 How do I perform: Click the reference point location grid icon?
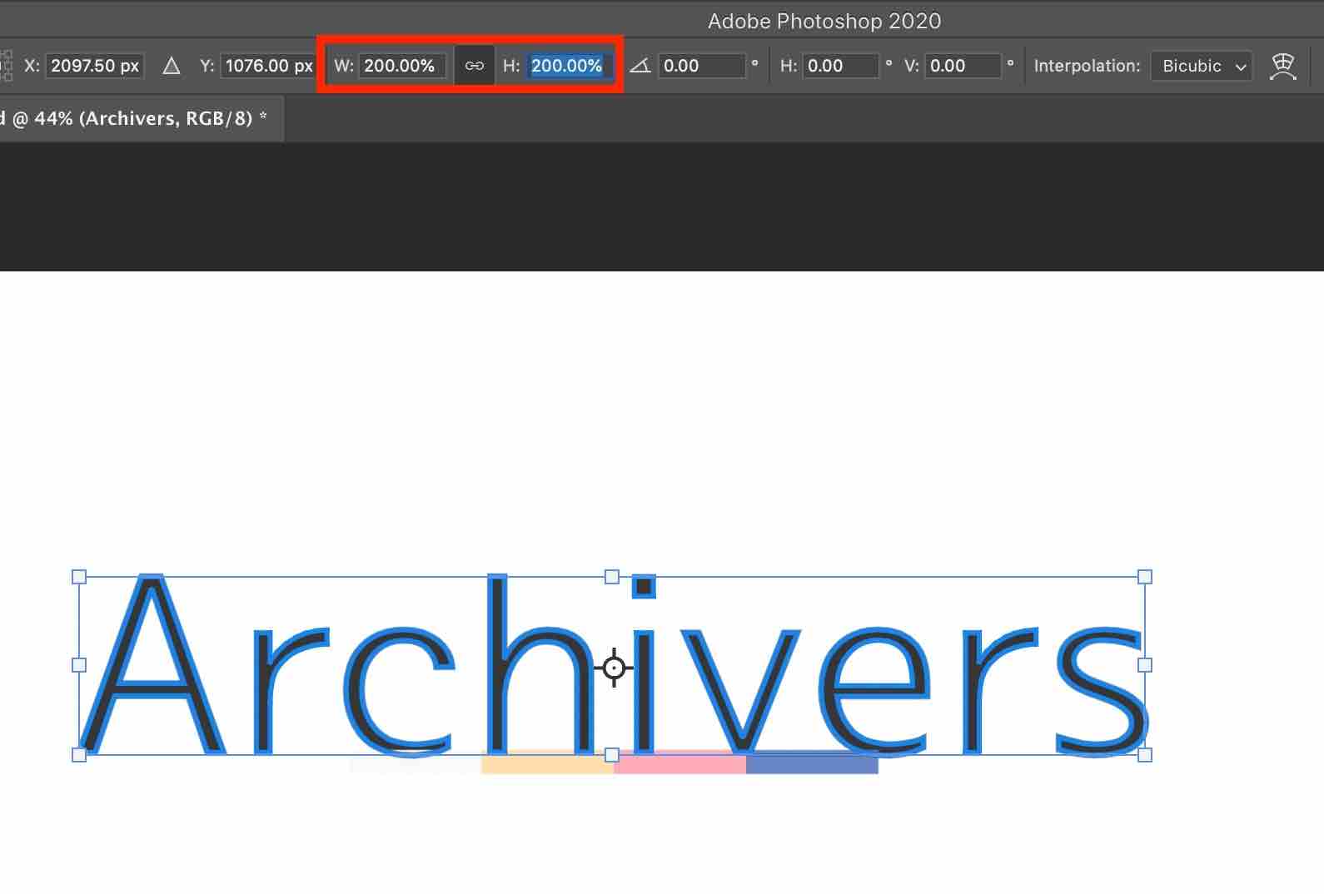click(x=5, y=66)
